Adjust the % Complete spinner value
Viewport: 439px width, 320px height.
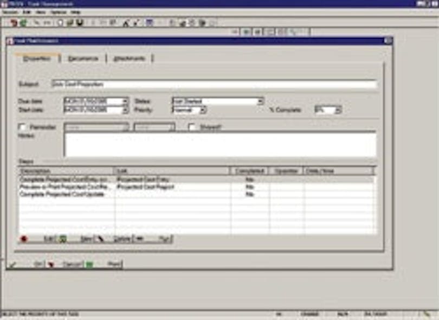point(338,110)
